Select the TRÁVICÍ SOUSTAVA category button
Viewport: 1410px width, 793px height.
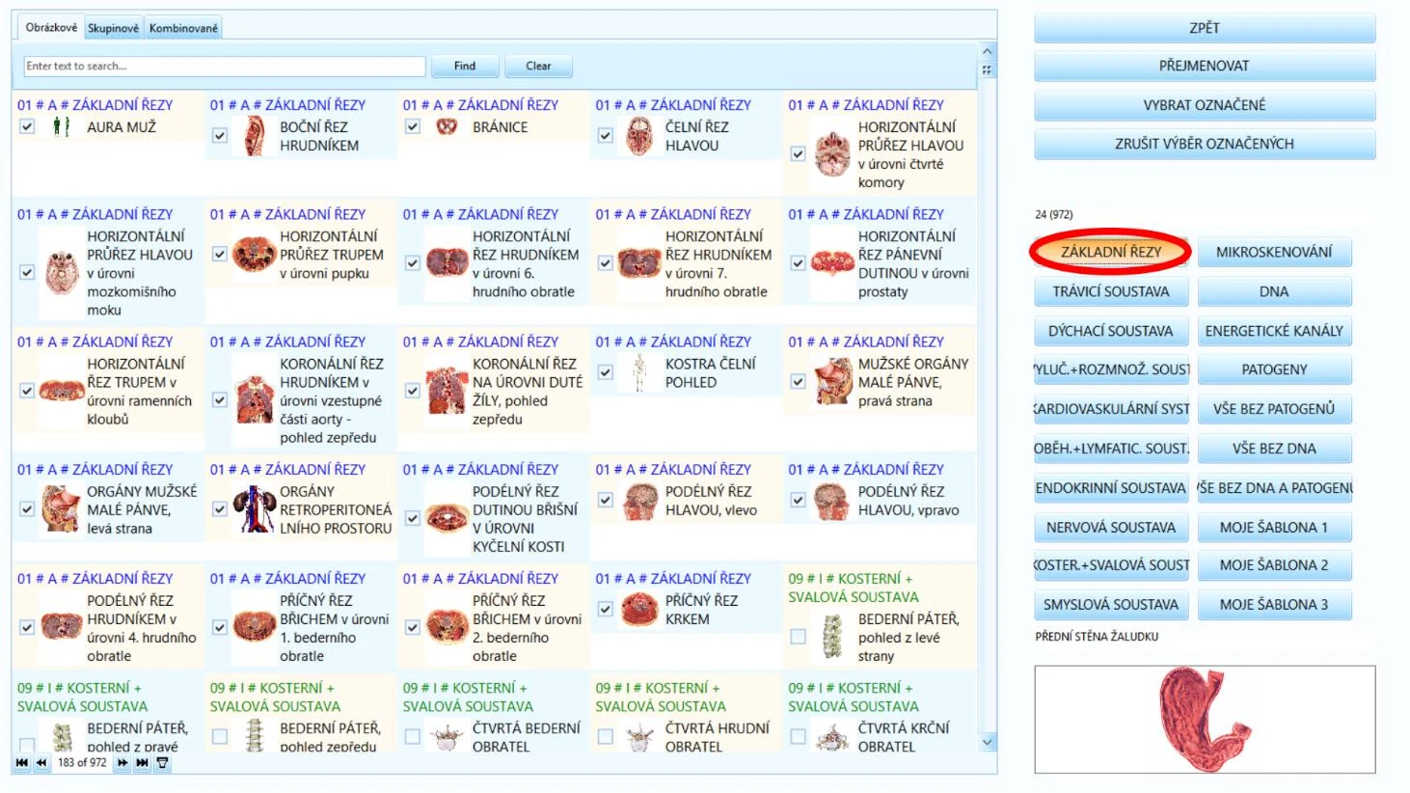coord(1111,291)
